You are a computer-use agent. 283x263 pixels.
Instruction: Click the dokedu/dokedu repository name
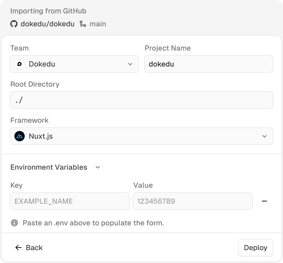(x=48, y=24)
